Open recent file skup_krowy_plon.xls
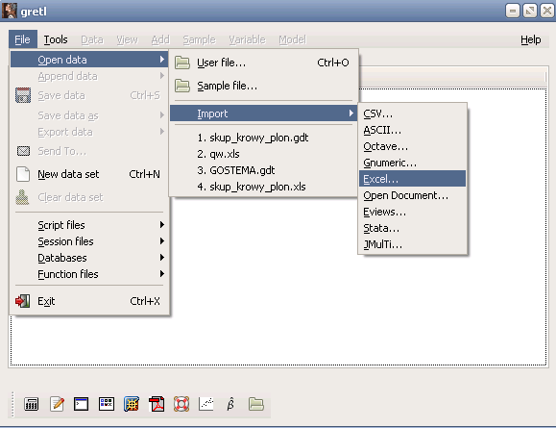This screenshot has height=428, width=556. tap(263, 187)
